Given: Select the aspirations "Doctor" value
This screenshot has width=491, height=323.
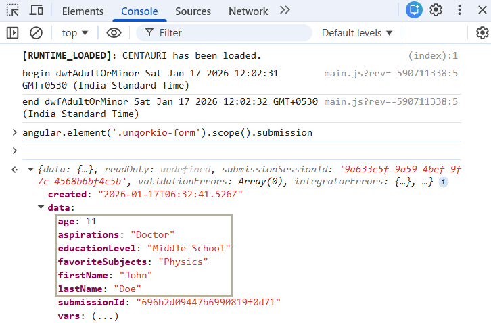Looking at the screenshot, I should click(152, 234).
